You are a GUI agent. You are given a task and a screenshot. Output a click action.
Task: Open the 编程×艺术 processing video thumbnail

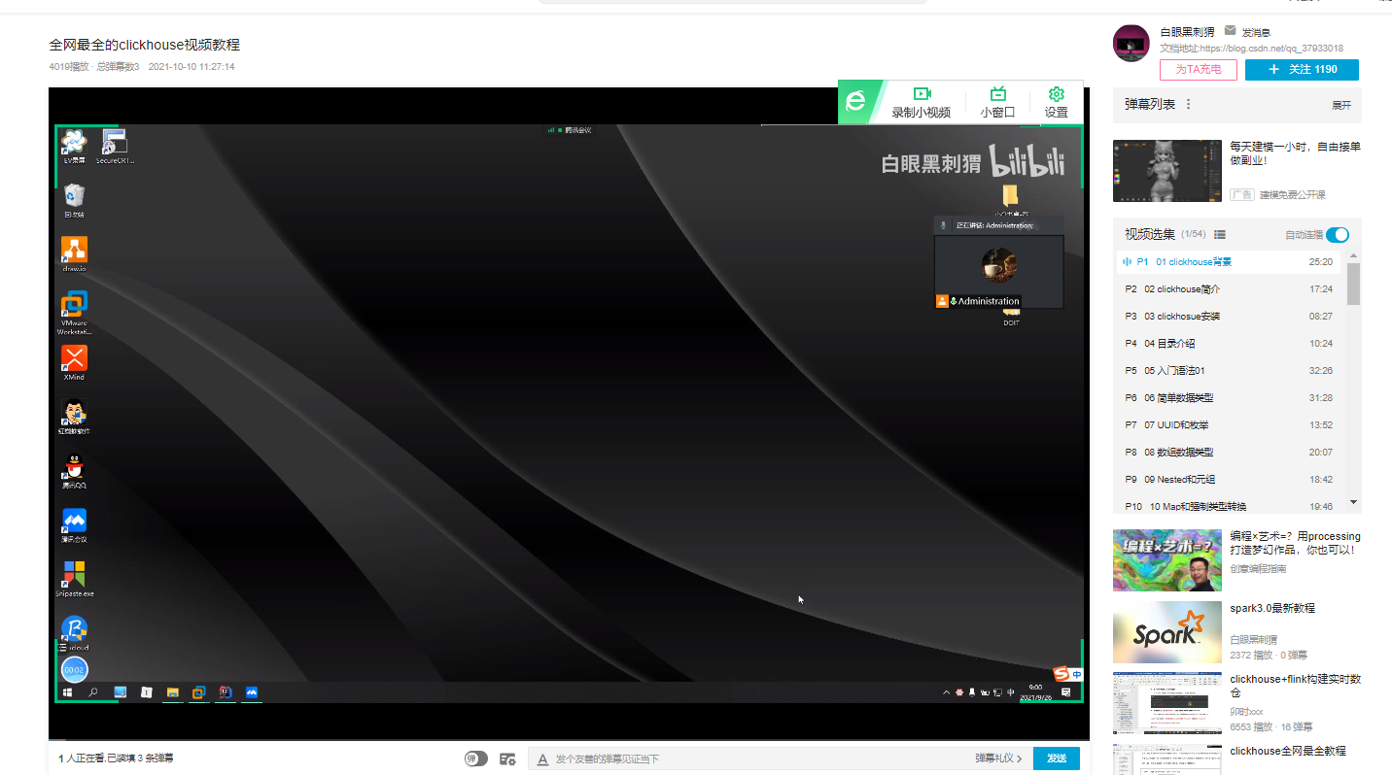click(1167, 560)
